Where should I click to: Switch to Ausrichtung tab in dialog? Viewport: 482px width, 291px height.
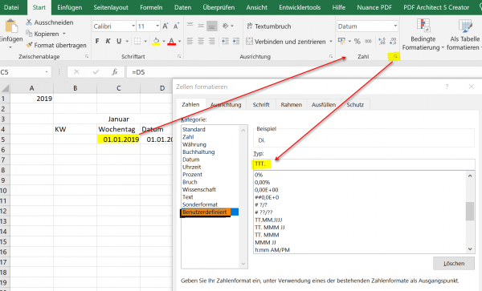pos(226,104)
